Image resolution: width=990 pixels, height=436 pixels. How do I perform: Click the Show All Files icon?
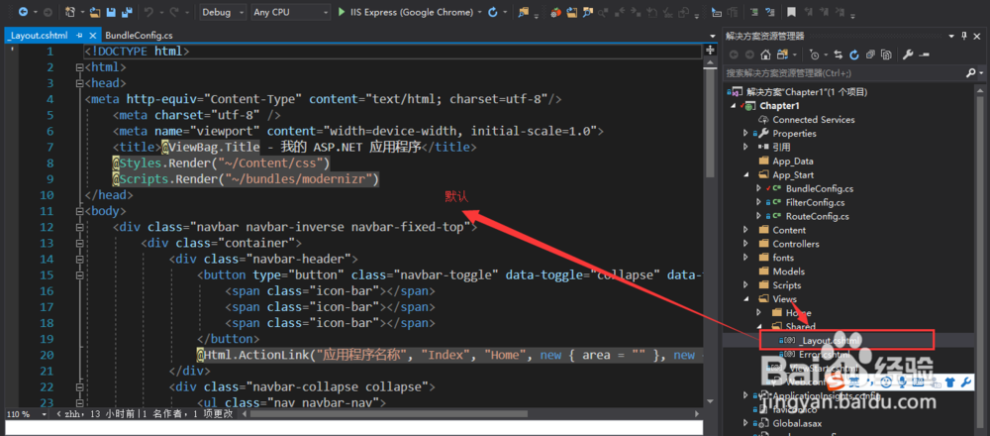pyautogui.click(x=886, y=54)
